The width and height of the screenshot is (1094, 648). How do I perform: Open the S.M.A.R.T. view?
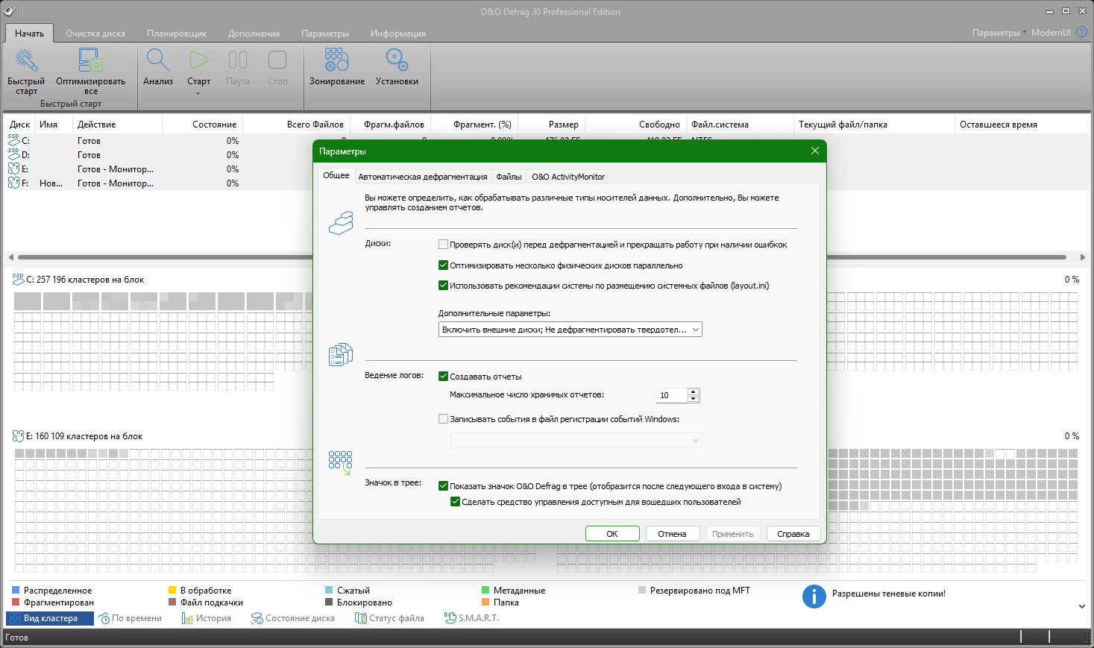click(471, 618)
